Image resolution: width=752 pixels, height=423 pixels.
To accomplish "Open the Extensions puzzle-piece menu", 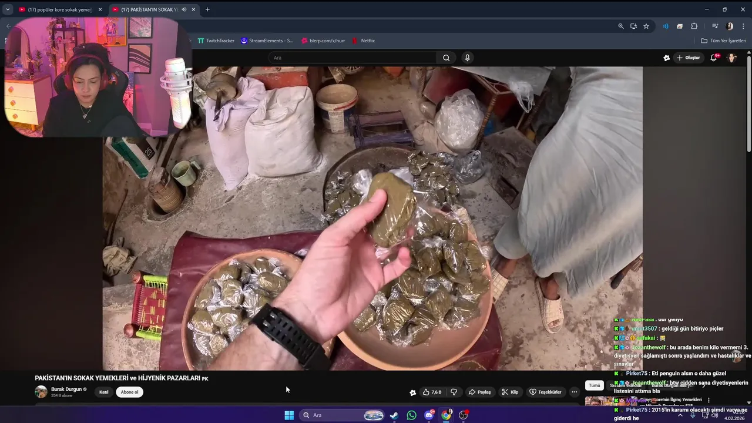I will pyautogui.click(x=694, y=26).
